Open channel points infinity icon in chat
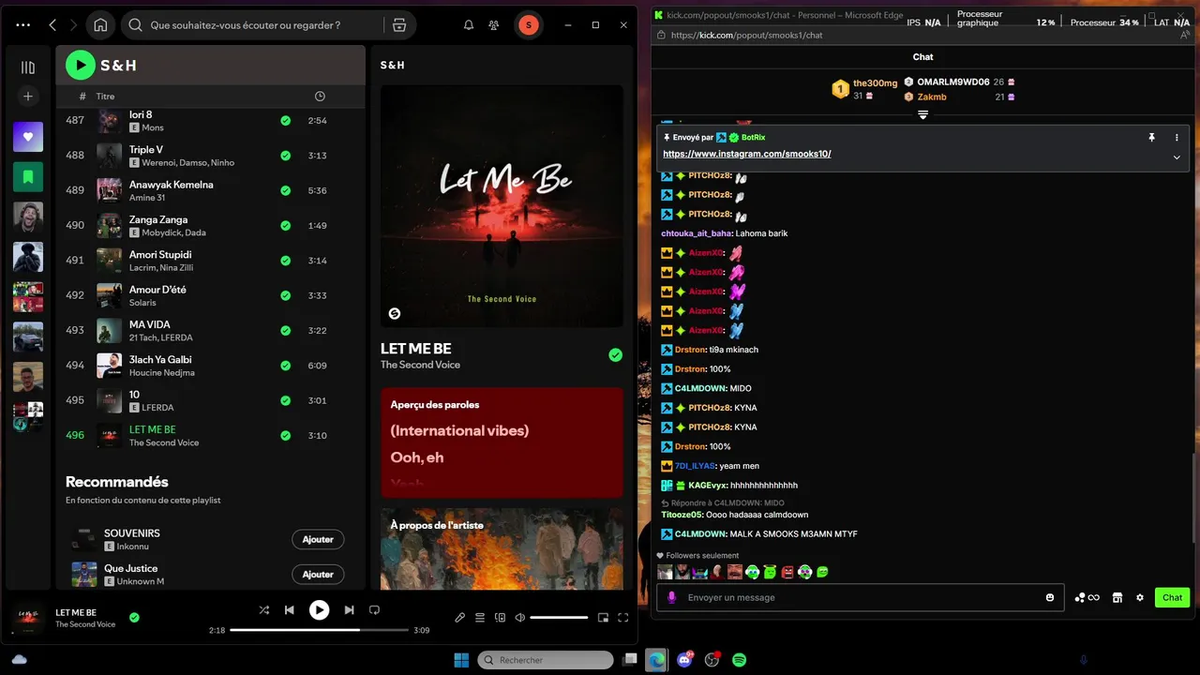The width and height of the screenshot is (1200, 675). tap(1087, 597)
